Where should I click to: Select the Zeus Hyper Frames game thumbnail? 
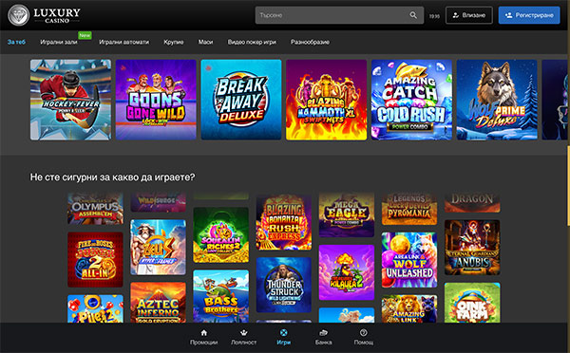click(x=158, y=247)
